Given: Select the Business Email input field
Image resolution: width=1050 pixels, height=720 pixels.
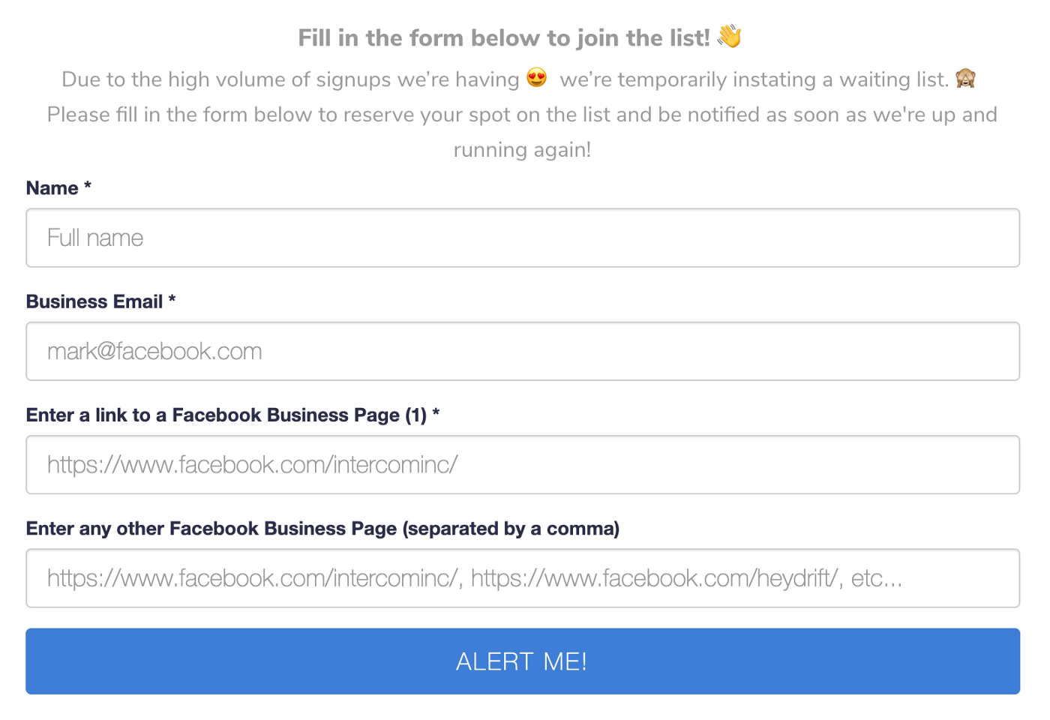Looking at the screenshot, I should point(523,351).
